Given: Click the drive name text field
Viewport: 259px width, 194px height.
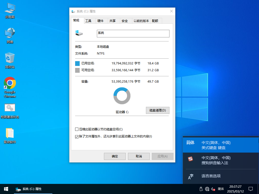Looking at the screenshot, I should [x=133, y=33].
